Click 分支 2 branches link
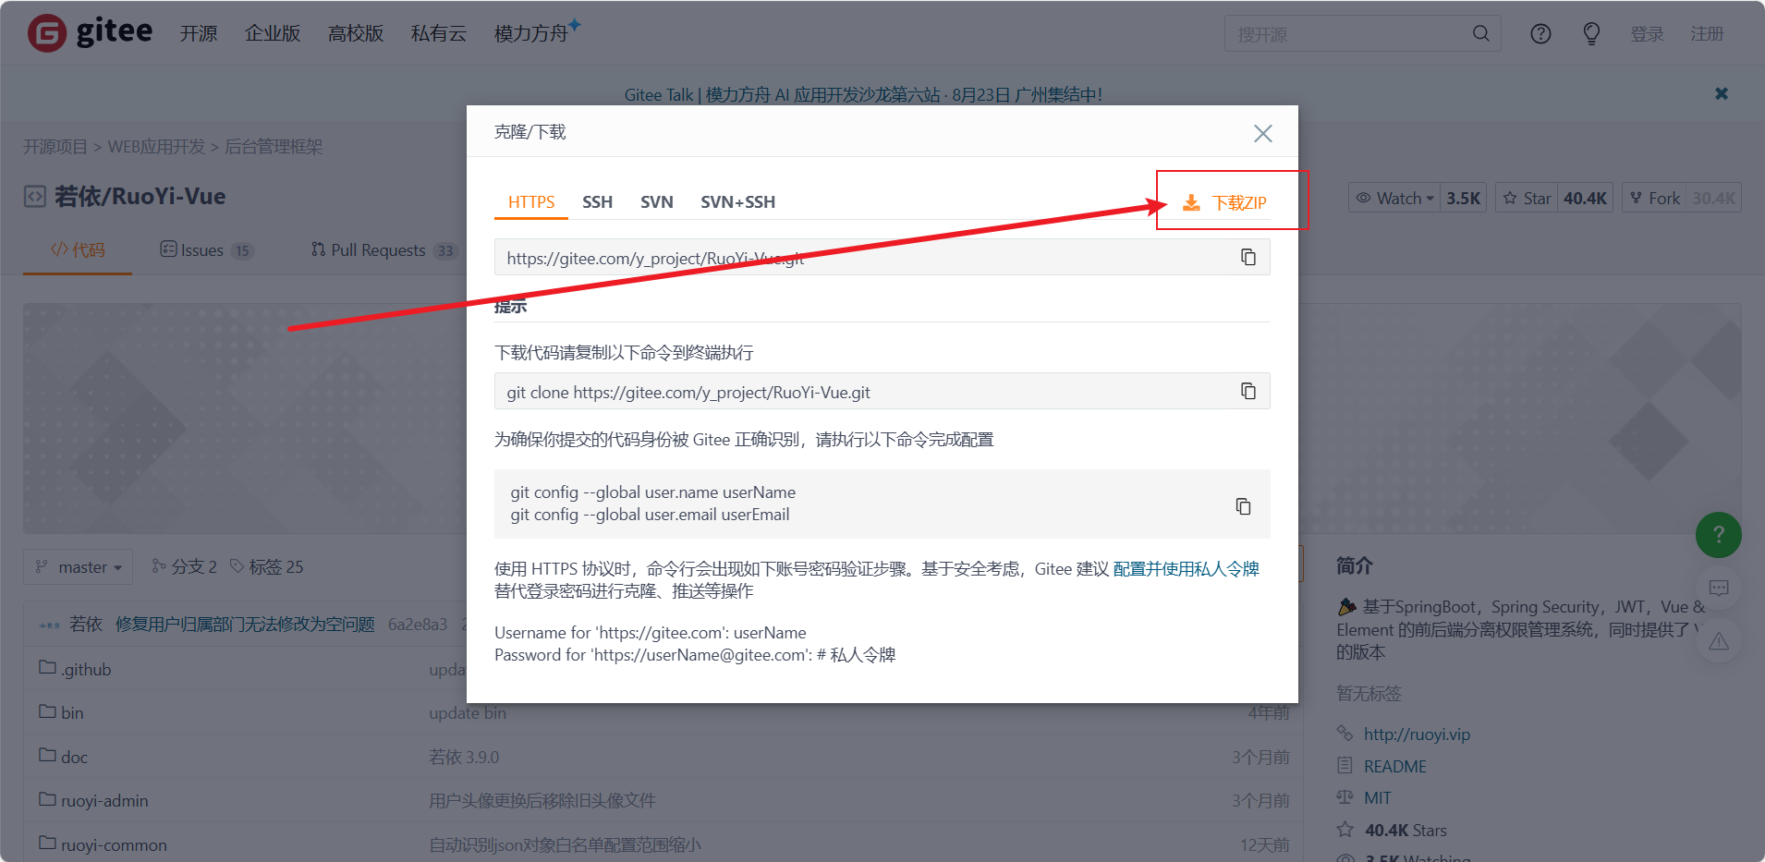The height and width of the screenshot is (862, 1765). [x=185, y=566]
